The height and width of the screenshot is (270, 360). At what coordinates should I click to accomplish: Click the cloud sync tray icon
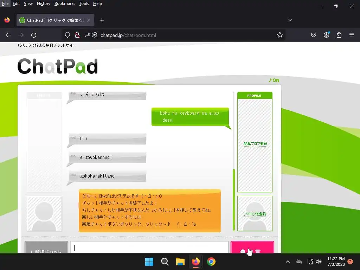tap(299, 262)
